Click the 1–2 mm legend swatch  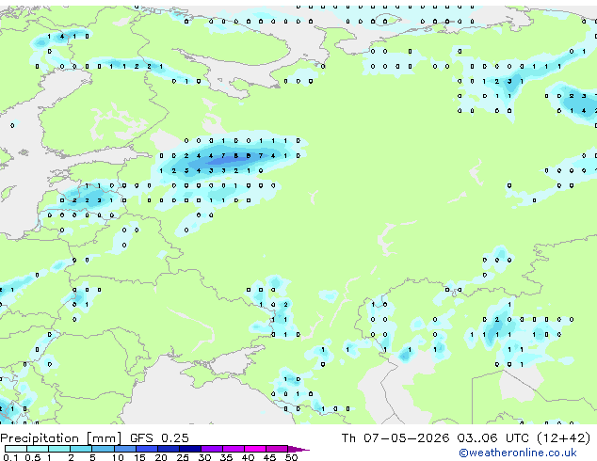pyautogui.click(x=59, y=449)
